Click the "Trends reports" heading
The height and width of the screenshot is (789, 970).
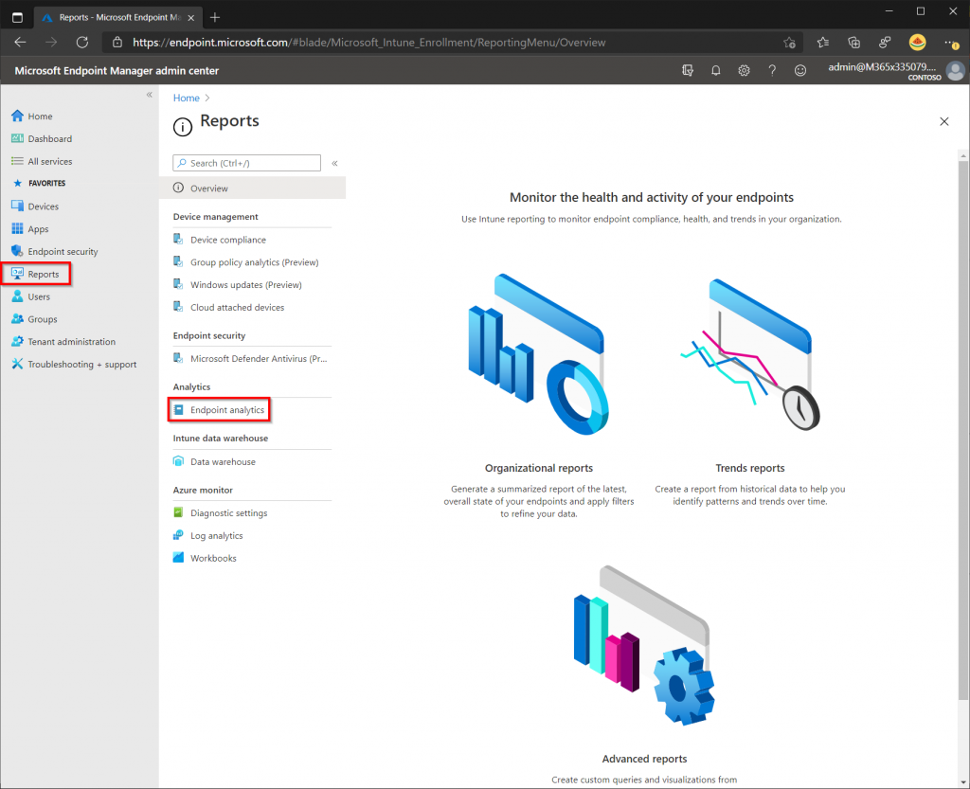point(750,468)
